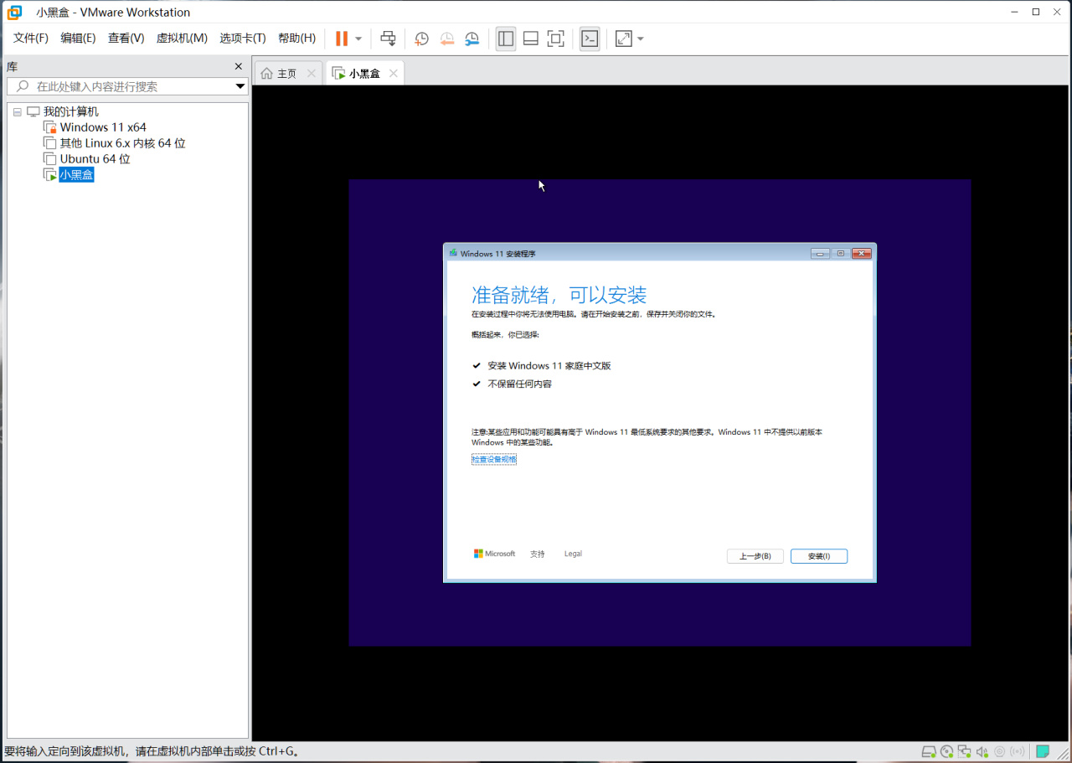This screenshot has height=763, width=1072.
Task: Click the heading 准备就绪，可以安装
Action: [559, 295]
